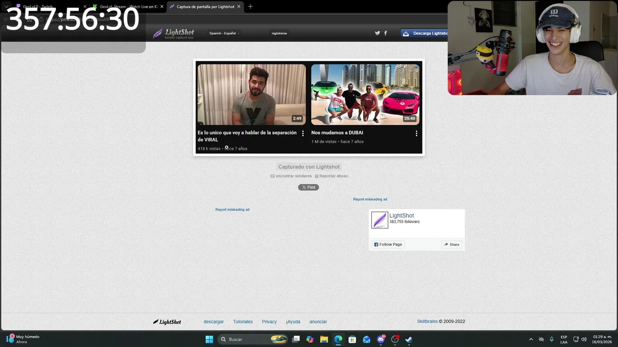Viewport: 618px width, 347px height.
Task: Open the OBS Studio taskbar icon
Action: coord(395,339)
